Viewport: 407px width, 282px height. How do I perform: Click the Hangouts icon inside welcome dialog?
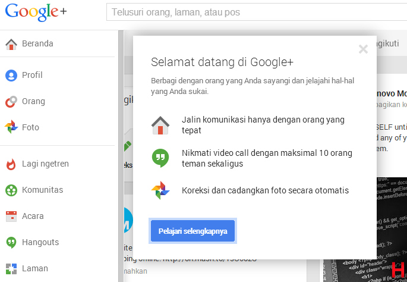tap(160, 158)
